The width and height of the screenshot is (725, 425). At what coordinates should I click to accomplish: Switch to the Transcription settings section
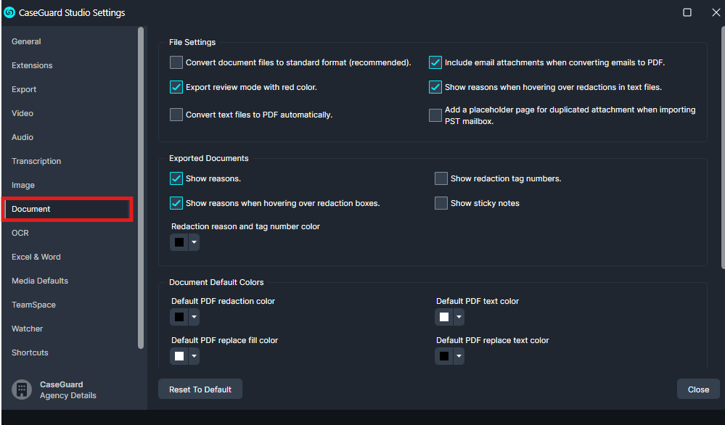coord(36,161)
